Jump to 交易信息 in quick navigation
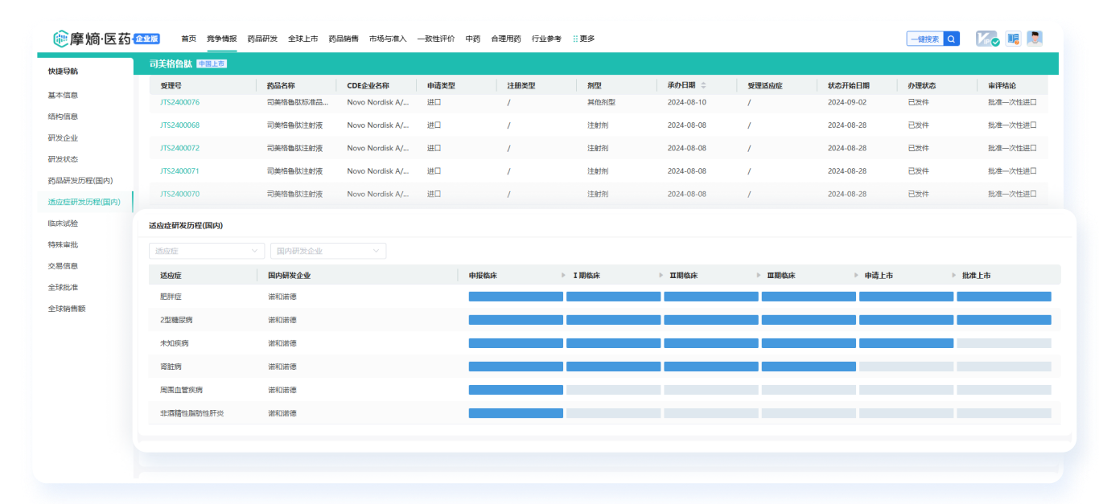The image size is (1099, 504). tap(63, 266)
